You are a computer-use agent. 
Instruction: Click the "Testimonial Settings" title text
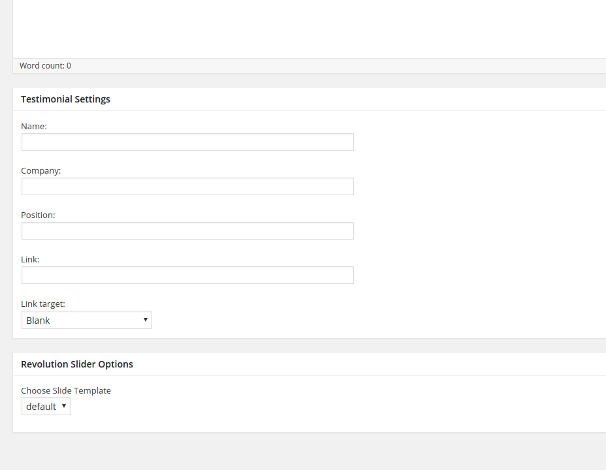tap(65, 99)
